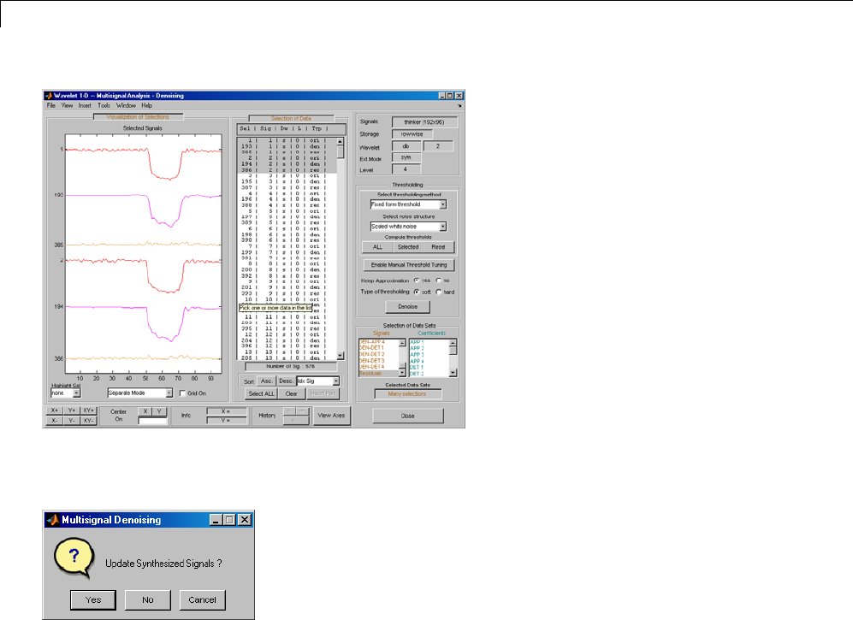This screenshot has height=620, width=853.
Task: Click the Denoise button
Action: [x=407, y=306]
